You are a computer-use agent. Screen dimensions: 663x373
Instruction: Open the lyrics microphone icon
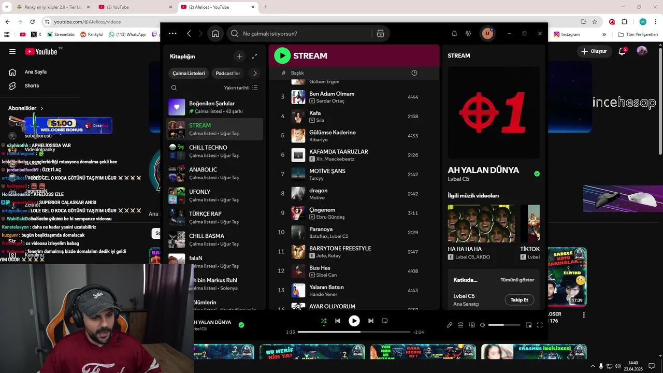point(450,325)
